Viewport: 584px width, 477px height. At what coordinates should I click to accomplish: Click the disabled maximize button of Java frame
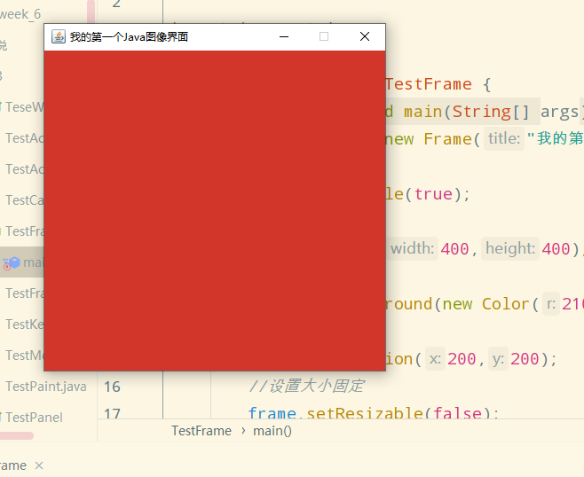tap(324, 36)
